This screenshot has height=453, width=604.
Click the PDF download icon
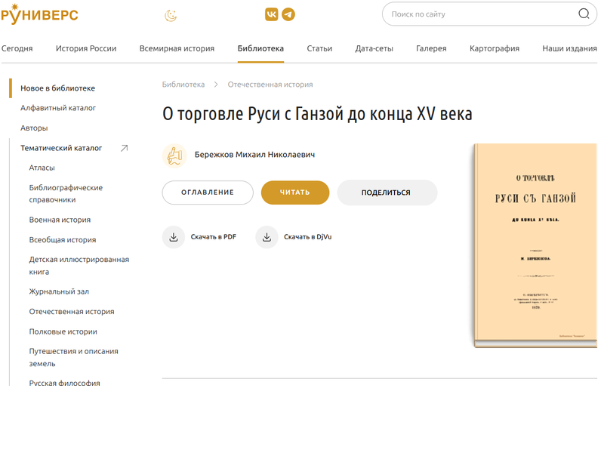174,237
